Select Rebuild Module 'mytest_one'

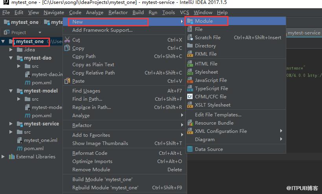point(125,188)
